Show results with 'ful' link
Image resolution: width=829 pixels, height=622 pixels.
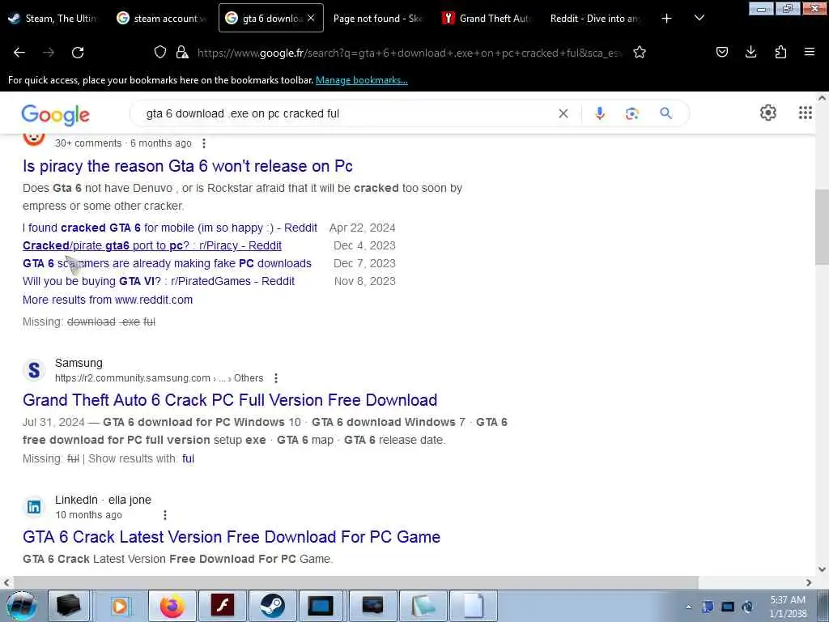click(x=188, y=458)
